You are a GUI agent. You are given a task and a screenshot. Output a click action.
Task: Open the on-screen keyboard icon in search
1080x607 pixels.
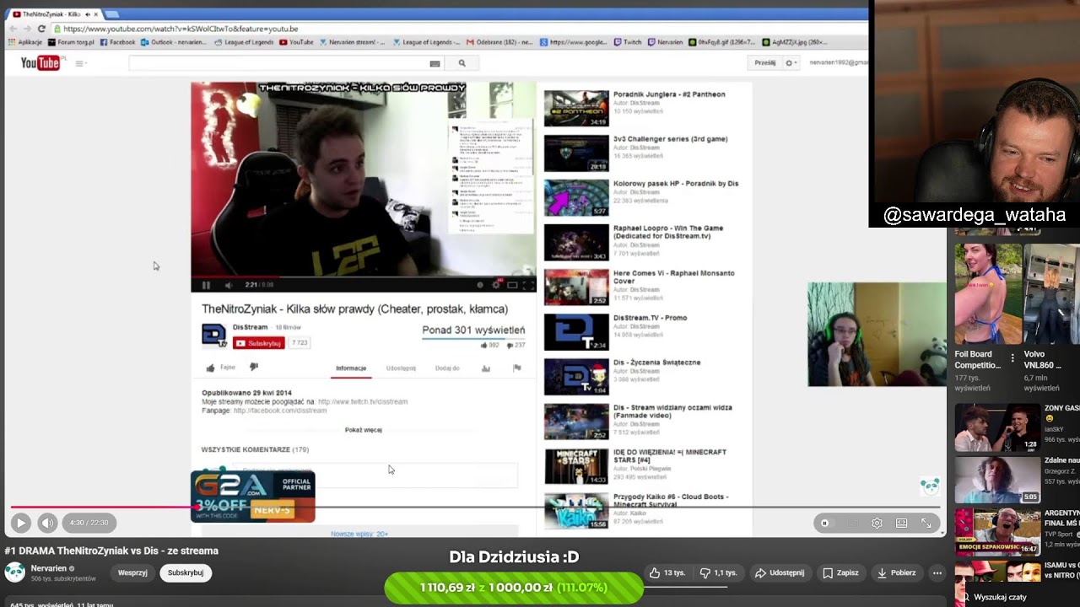pyautogui.click(x=435, y=63)
